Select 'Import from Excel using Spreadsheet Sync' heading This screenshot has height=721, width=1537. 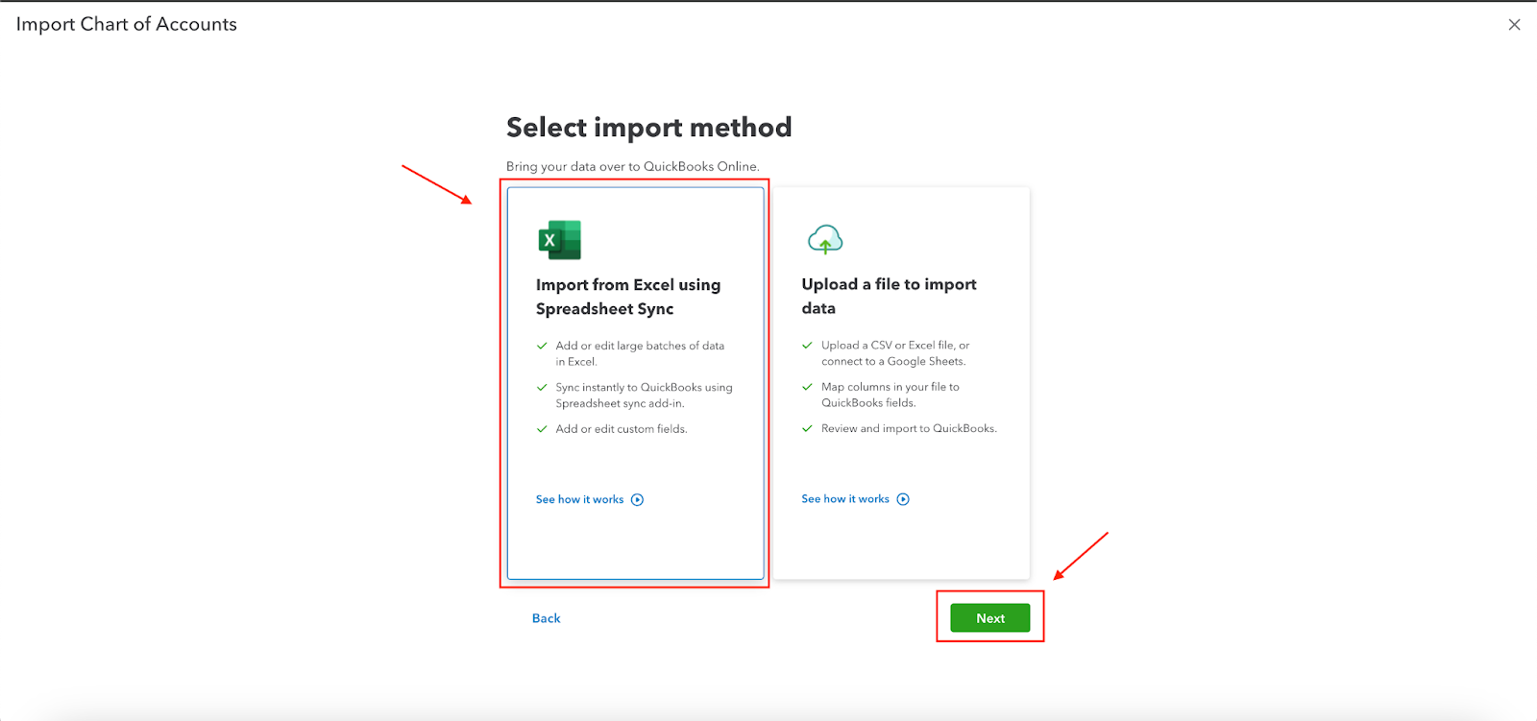point(628,297)
